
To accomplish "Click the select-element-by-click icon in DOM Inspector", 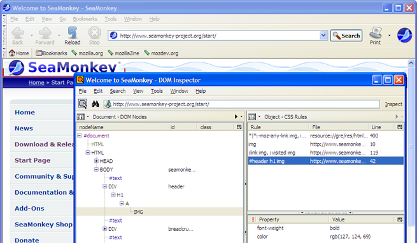I will click(x=83, y=104).
